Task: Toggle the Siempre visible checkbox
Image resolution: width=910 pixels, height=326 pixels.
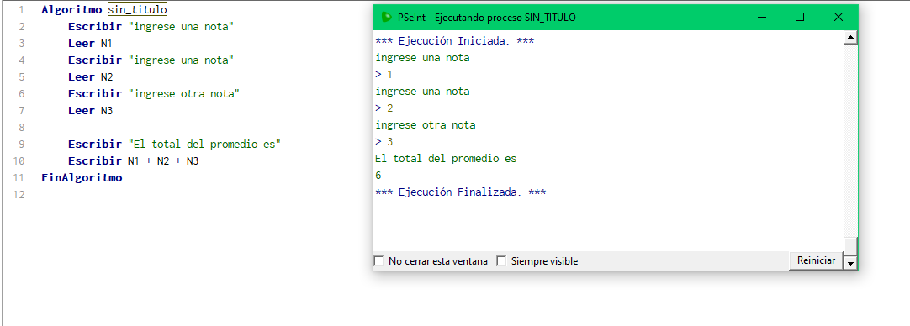Action: [x=501, y=261]
